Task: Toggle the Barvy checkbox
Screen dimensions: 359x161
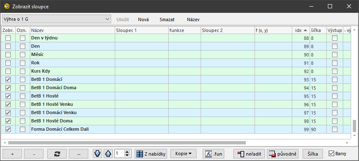Action: pyautogui.click(x=331, y=154)
